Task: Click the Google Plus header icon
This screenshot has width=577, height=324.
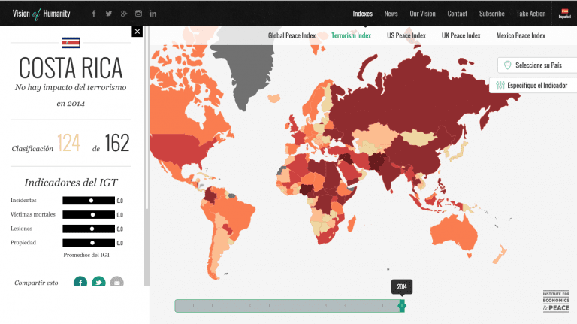Action: (x=123, y=14)
